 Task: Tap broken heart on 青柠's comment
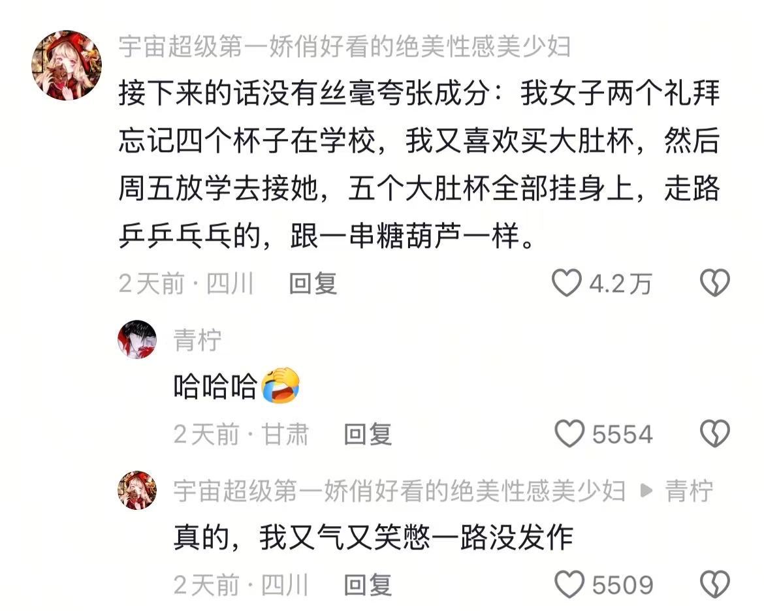[x=715, y=433]
